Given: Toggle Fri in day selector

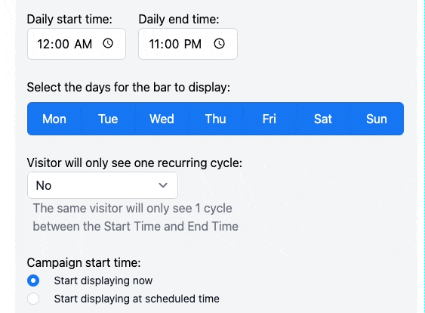Looking at the screenshot, I should pos(269,119).
